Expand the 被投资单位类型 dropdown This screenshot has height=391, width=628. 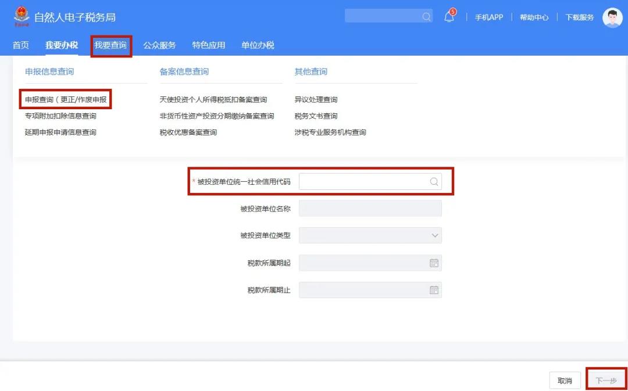[x=434, y=235]
